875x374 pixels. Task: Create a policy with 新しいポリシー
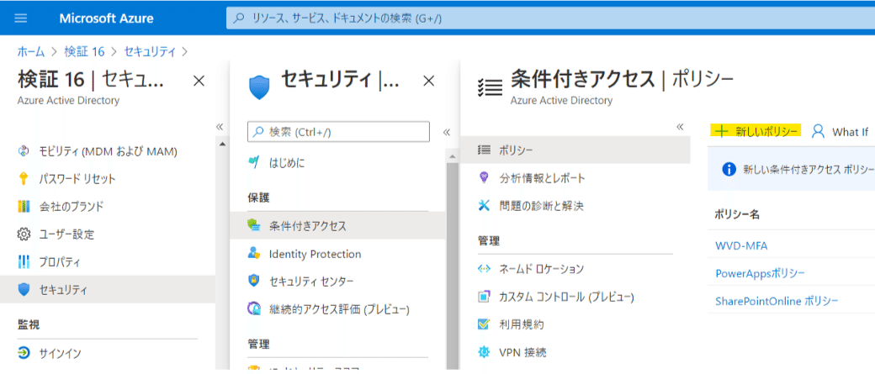pos(756,132)
